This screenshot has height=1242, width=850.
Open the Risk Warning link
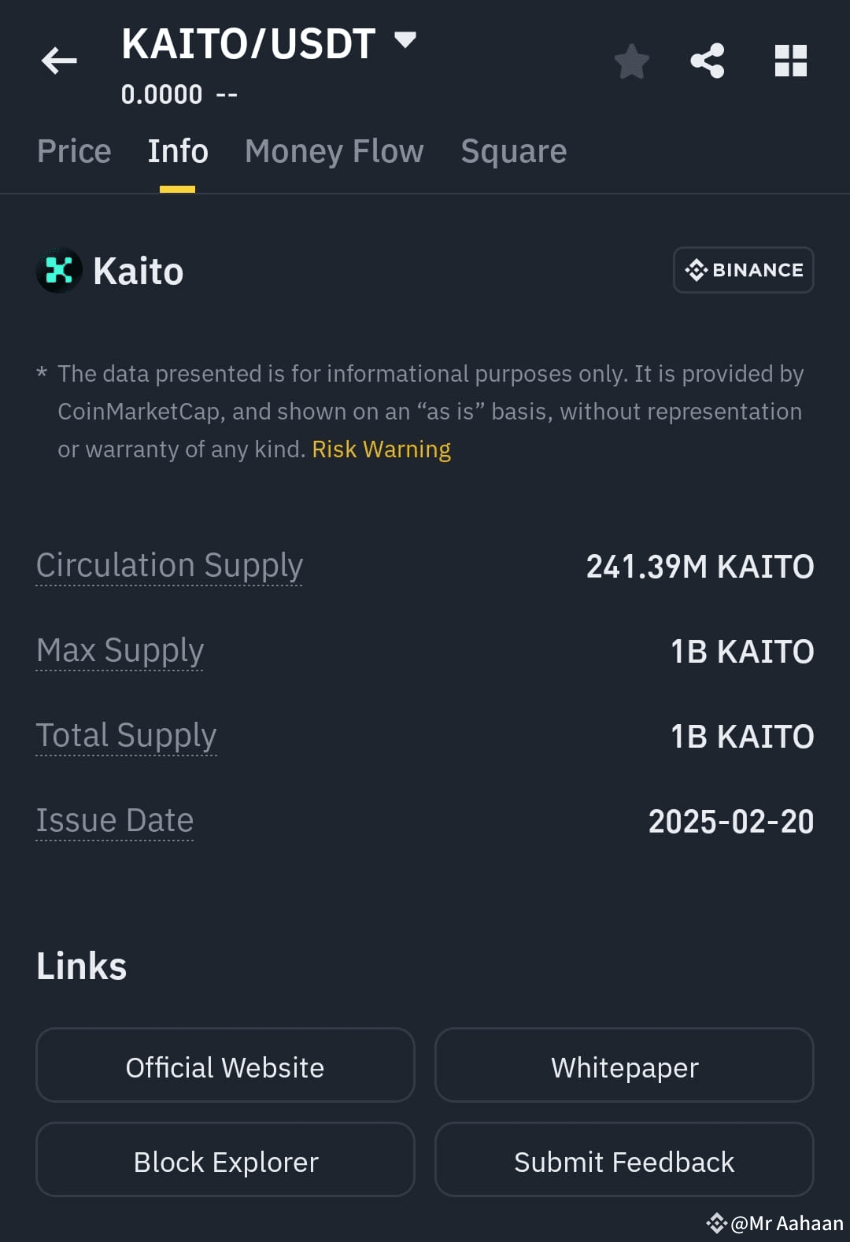click(381, 449)
